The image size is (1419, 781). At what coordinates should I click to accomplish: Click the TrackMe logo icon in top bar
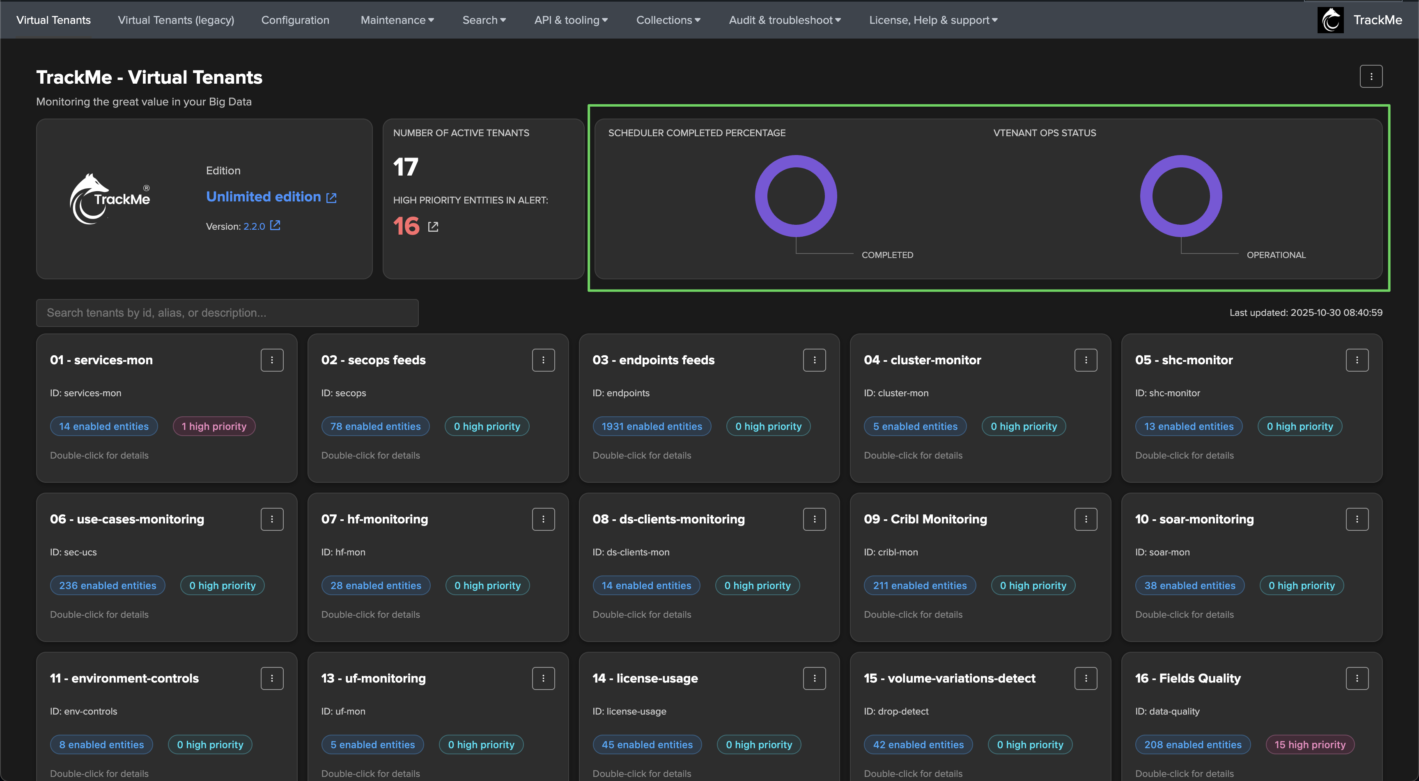(x=1330, y=20)
